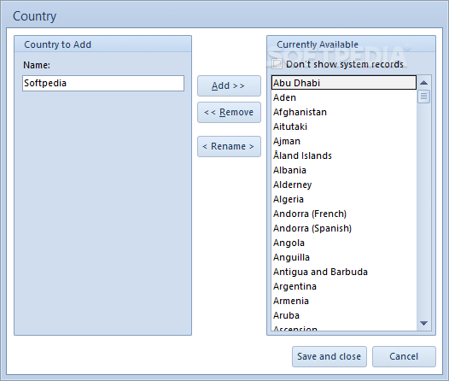Choose Afghanistan in the list

point(344,112)
